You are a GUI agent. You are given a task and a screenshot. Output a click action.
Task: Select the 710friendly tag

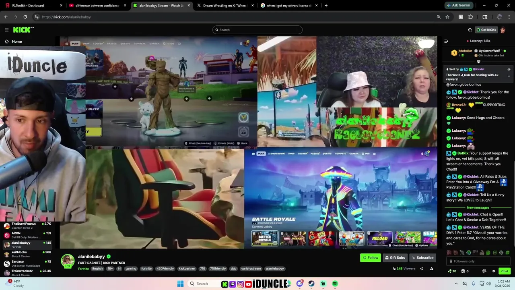coord(218,269)
